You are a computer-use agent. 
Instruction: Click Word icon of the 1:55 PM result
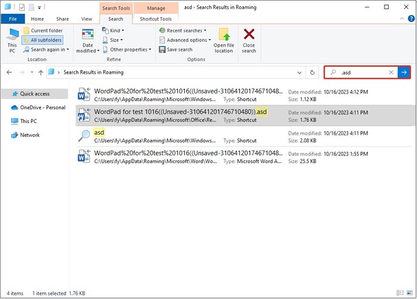coord(84,157)
